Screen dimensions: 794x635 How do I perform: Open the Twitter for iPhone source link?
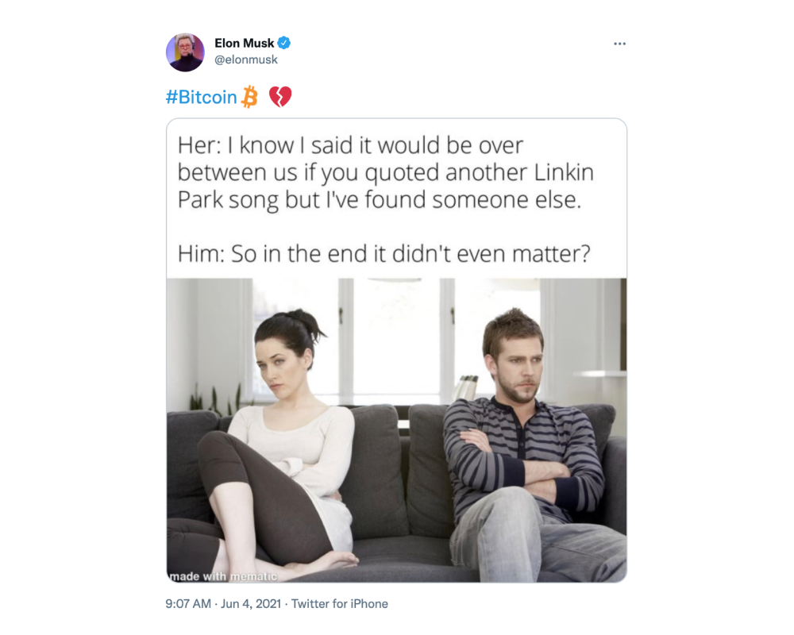(339, 603)
